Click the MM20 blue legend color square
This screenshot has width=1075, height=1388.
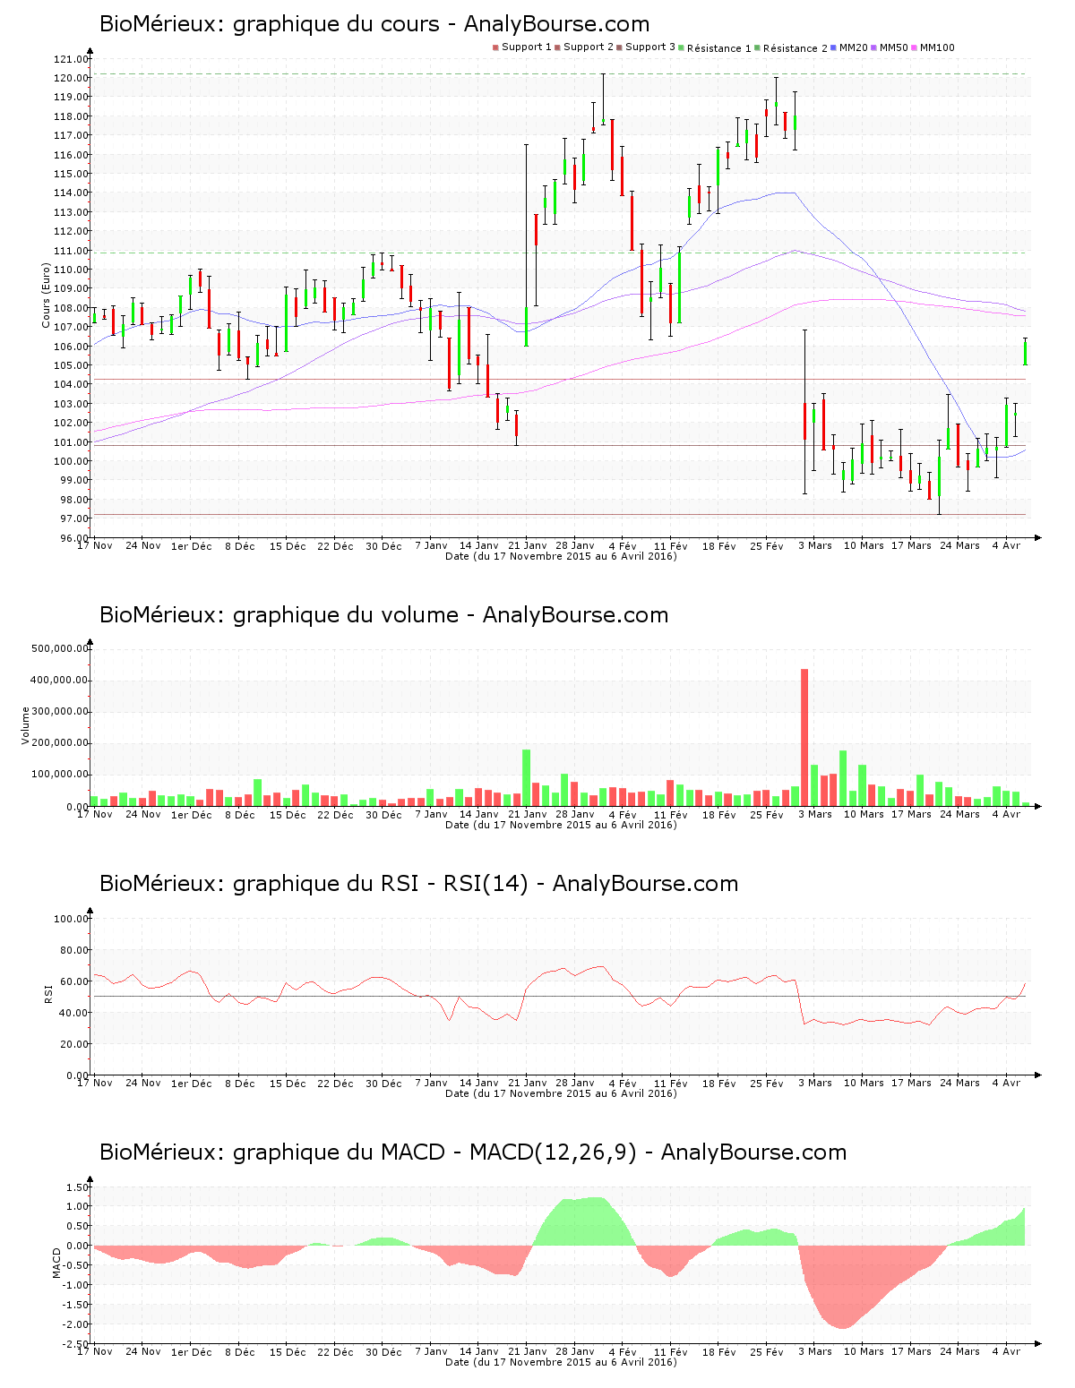tap(833, 47)
